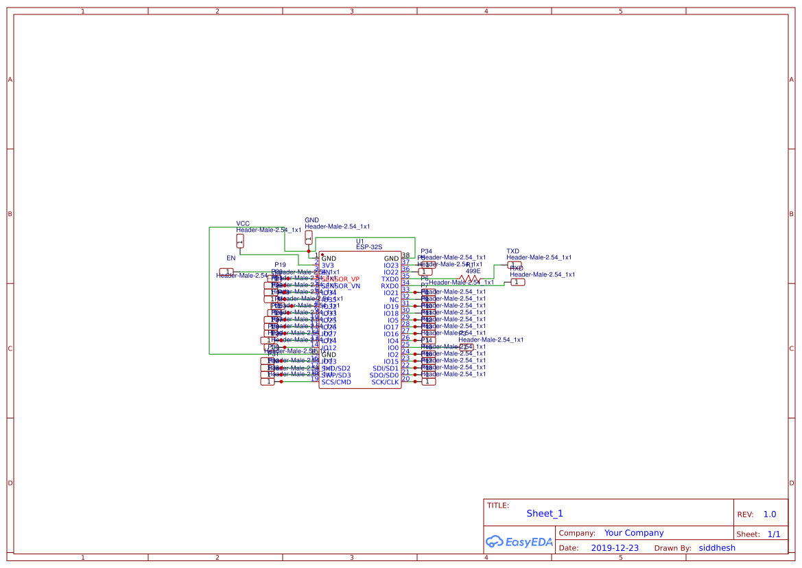
Task: Select the red SENSOR_VP pin name
Action: (x=341, y=279)
